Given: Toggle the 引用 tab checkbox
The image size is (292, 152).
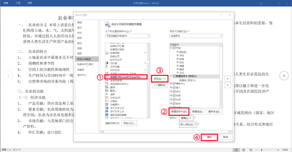Looking at the screenshot, I should click(x=174, y=99).
